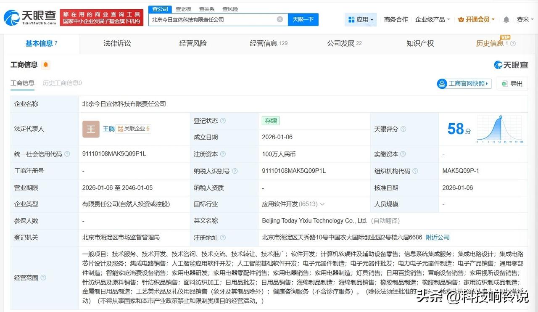Click the help icon next to 经营范围

[x=43, y=278]
